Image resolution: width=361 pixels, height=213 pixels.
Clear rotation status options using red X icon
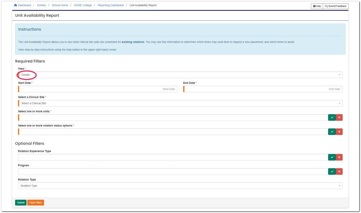coord(339,132)
